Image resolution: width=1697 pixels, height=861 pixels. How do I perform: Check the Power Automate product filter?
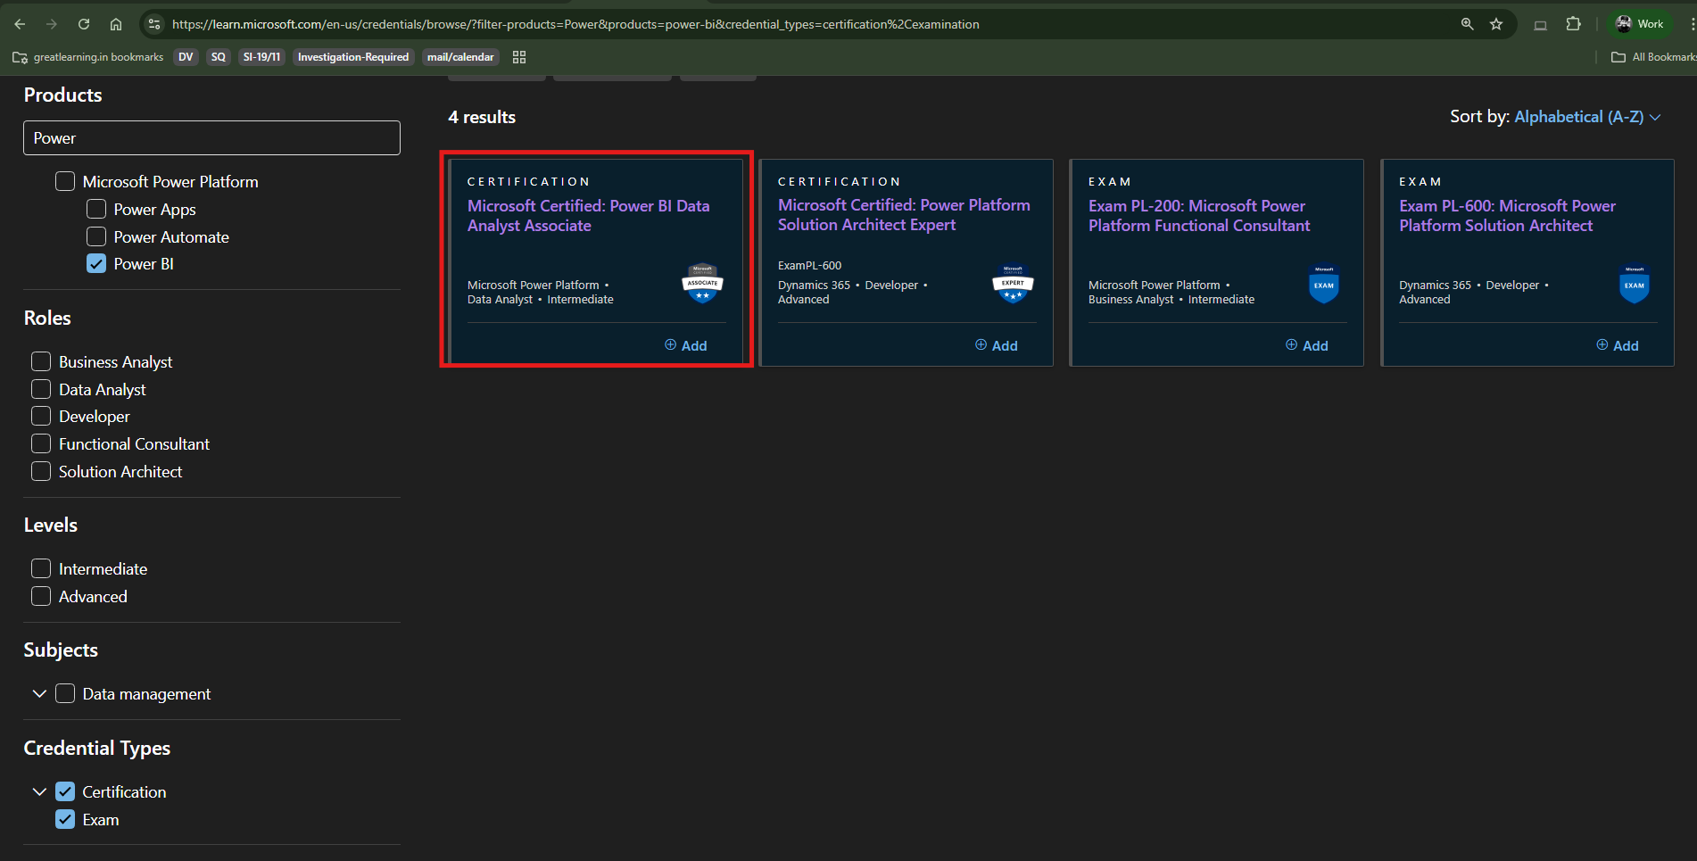coord(96,236)
